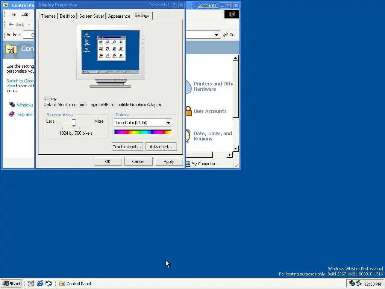Viewport: 385px width, 289px height.
Task: Click the Go button next to Address
Action: 229,35
